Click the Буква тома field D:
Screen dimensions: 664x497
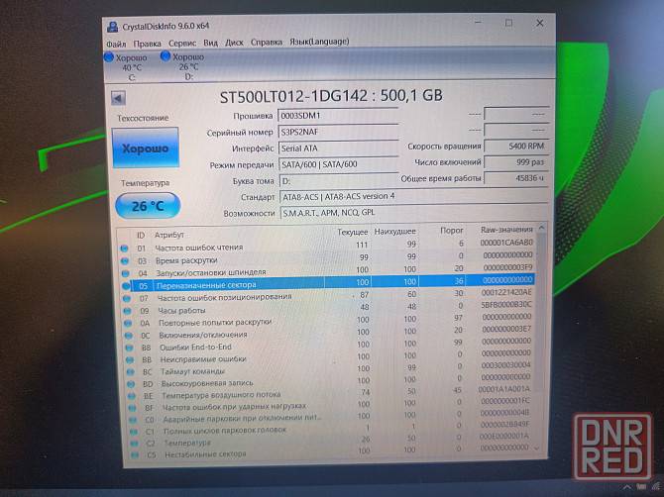tap(338, 180)
